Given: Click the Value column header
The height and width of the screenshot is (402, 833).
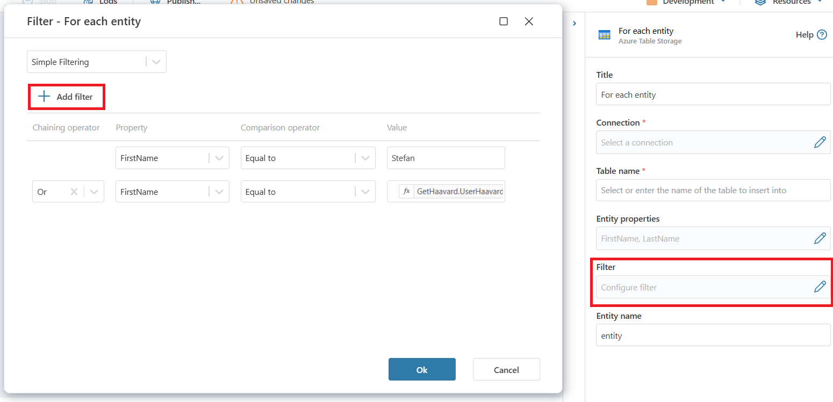Looking at the screenshot, I should pos(397,127).
